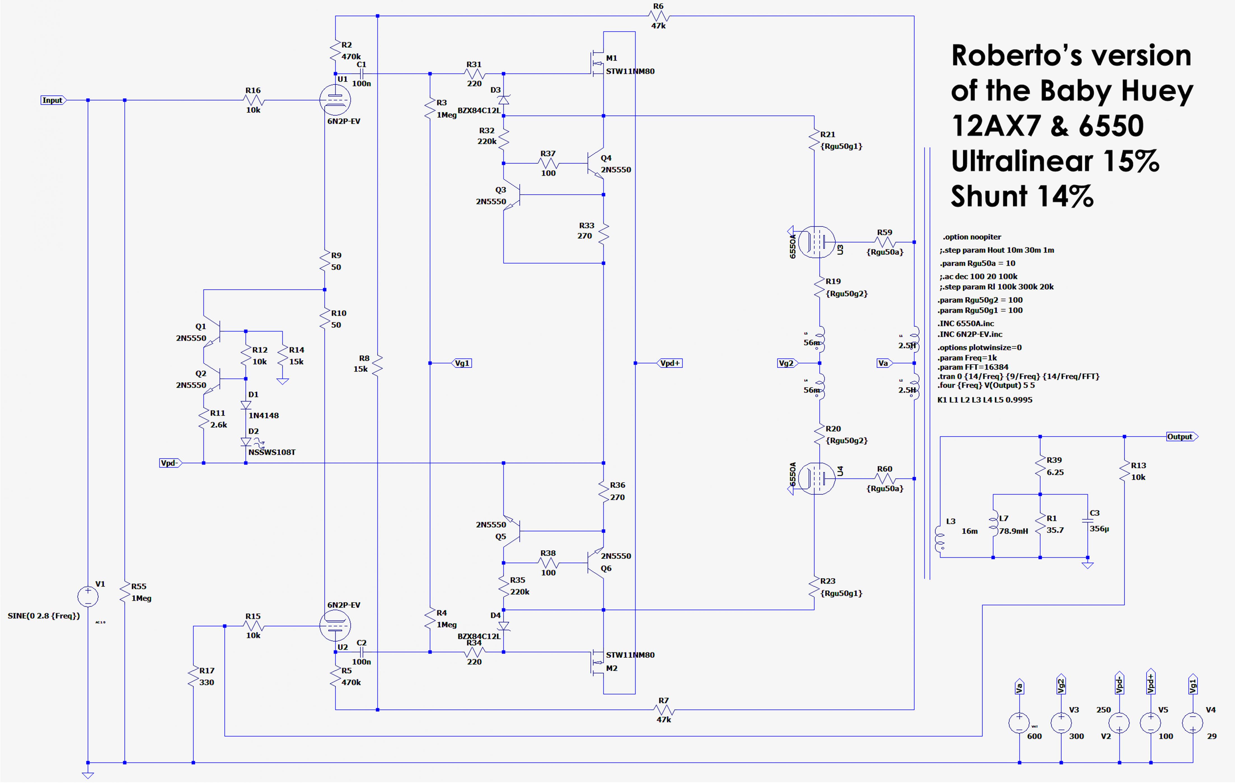
Task: Select transistor Q1 in the current source
Action: click(x=212, y=332)
